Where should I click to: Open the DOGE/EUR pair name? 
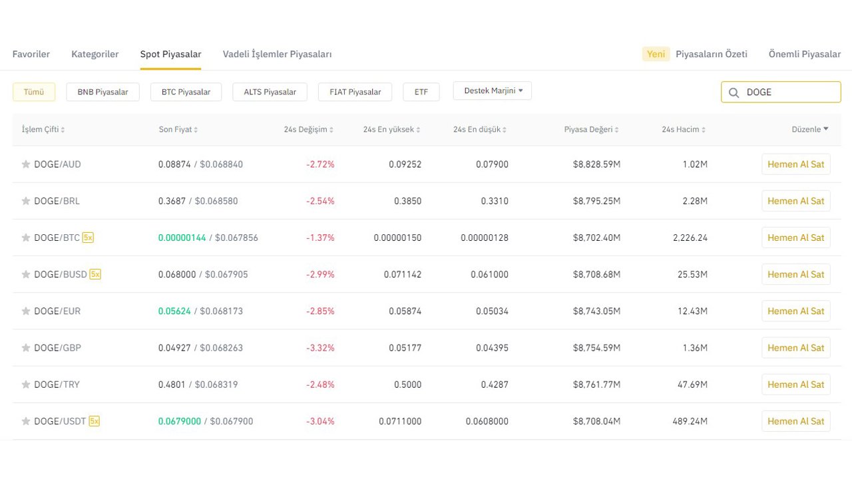57,311
